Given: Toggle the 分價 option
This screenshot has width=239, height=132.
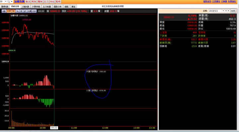Looking at the screenshot, I should click(30, 11).
